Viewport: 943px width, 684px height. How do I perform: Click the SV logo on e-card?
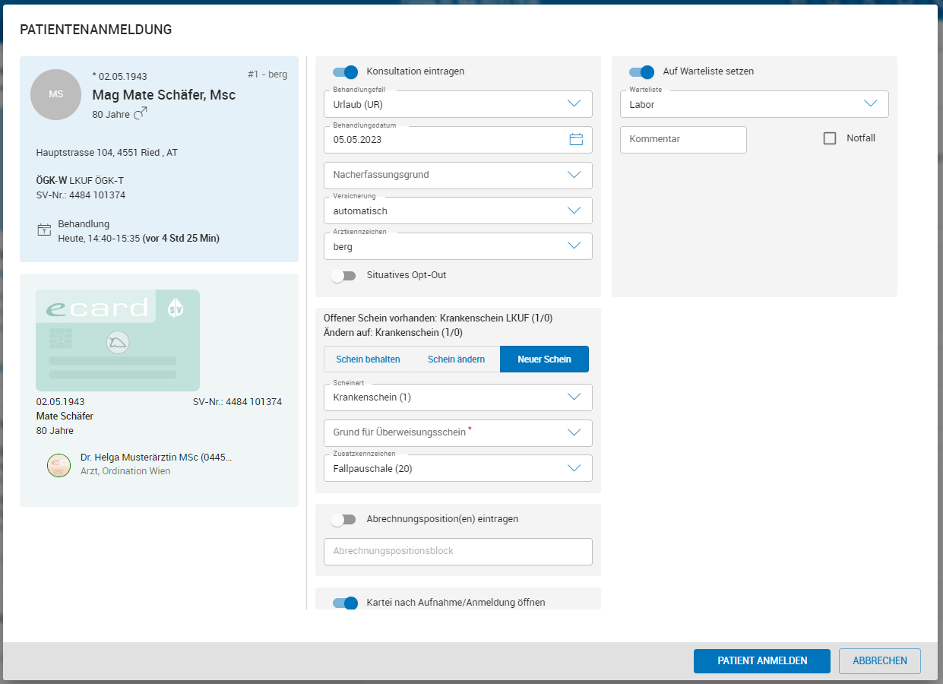(175, 309)
